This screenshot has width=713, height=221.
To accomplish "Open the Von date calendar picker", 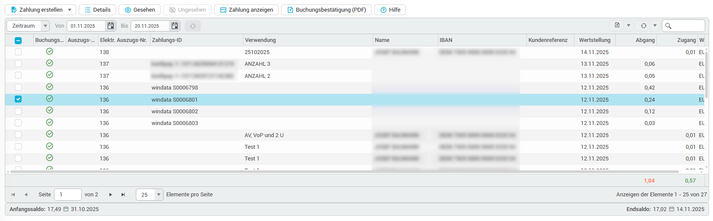I will (x=111, y=26).
